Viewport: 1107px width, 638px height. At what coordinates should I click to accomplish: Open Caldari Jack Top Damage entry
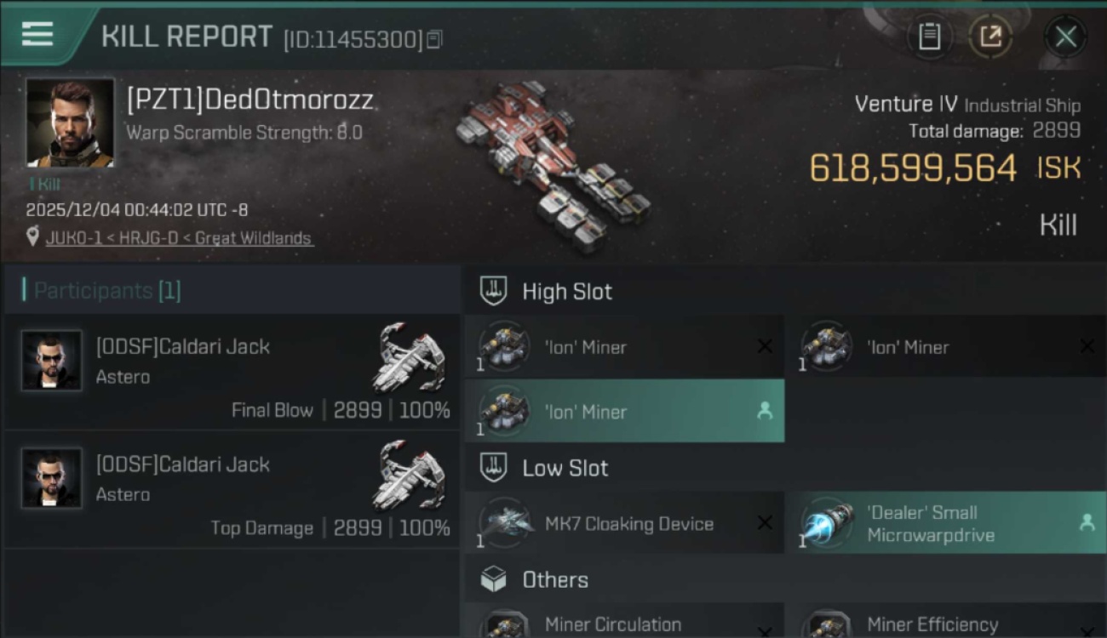pos(232,490)
